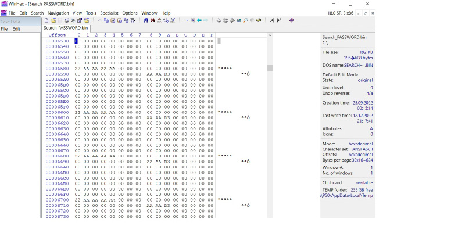The height and width of the screenshot is (226, 465).
Task: Click the Clipboard 'available' value
Action: [x=364, y=182]
